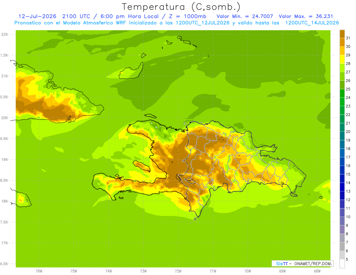The height and width of the screenshot is (275, 356).
Task: Click the legend value '23'
Action: pos(348,106)
